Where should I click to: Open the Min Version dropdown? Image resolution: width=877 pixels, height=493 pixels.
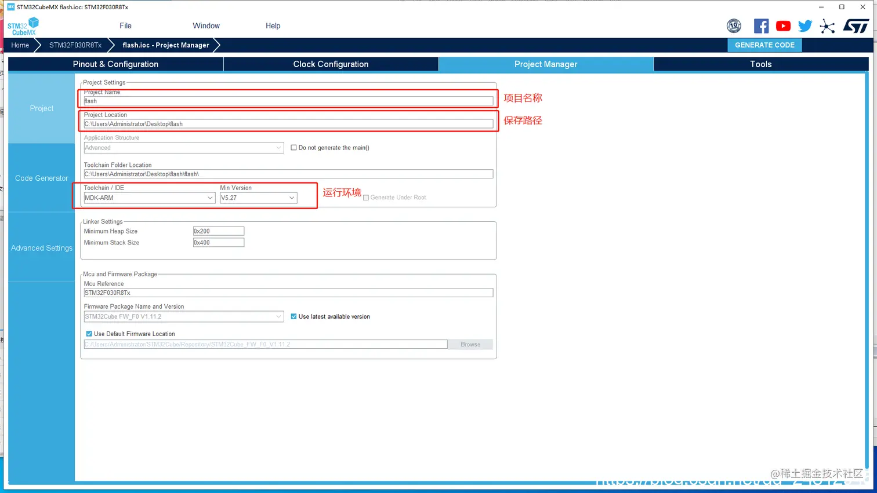coord(259,198)
